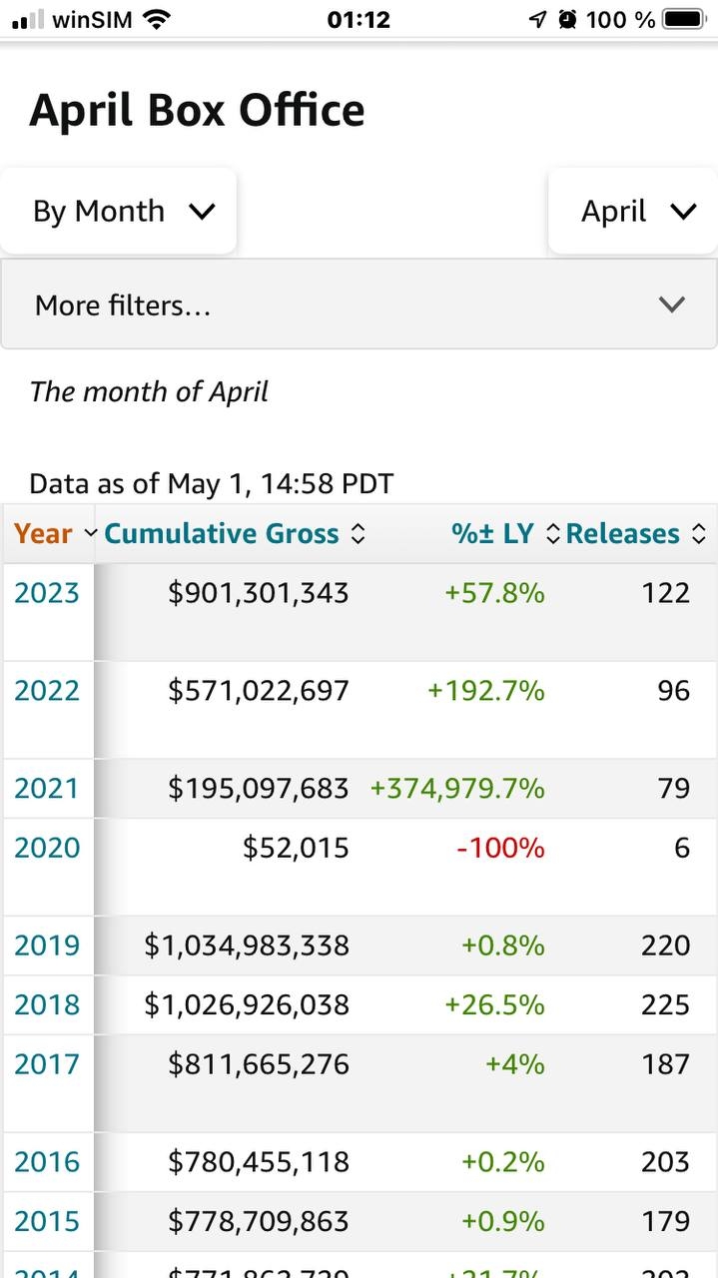The width and height of the screenshot is (718, 1278).
Task: Tap the chevron next to Year column
Action: (x=89, y=533)
